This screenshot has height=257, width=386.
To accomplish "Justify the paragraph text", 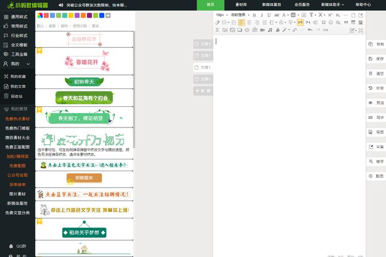I will pyautogui.click(x=265, y=23).
